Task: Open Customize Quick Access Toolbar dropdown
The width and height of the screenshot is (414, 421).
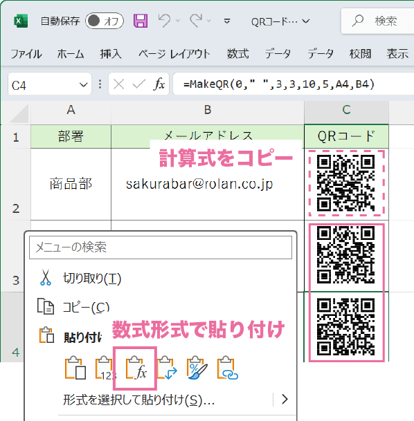Action: coord(227,21)
